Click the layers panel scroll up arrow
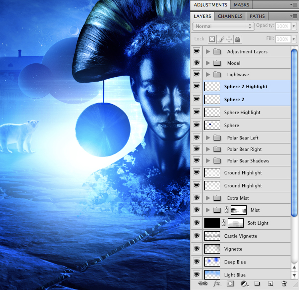This screenshot has height=290, width=299. click(x=294, y=268)
